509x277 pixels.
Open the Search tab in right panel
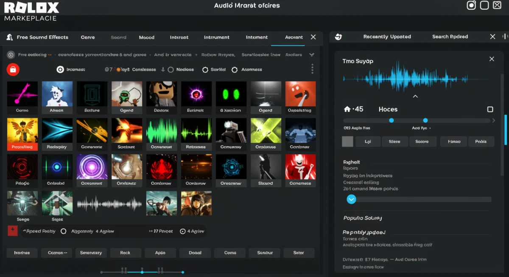[x=450, y=37]
